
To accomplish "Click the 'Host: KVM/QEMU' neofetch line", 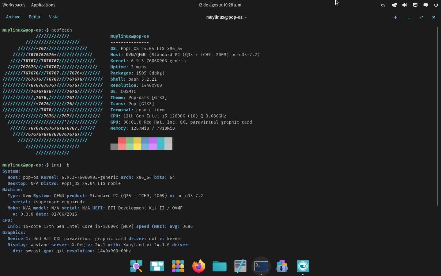I will pos(185,55).
